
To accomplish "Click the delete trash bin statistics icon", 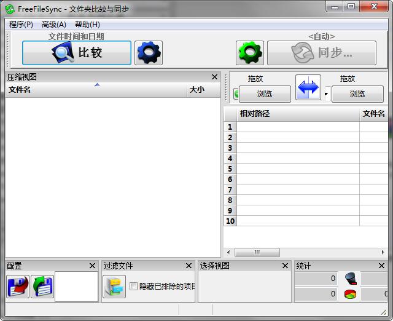I will (x=351, y=279).
